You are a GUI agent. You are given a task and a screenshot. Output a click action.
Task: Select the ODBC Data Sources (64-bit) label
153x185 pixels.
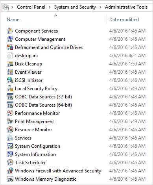pyautogui.click(x=43, y=105)
